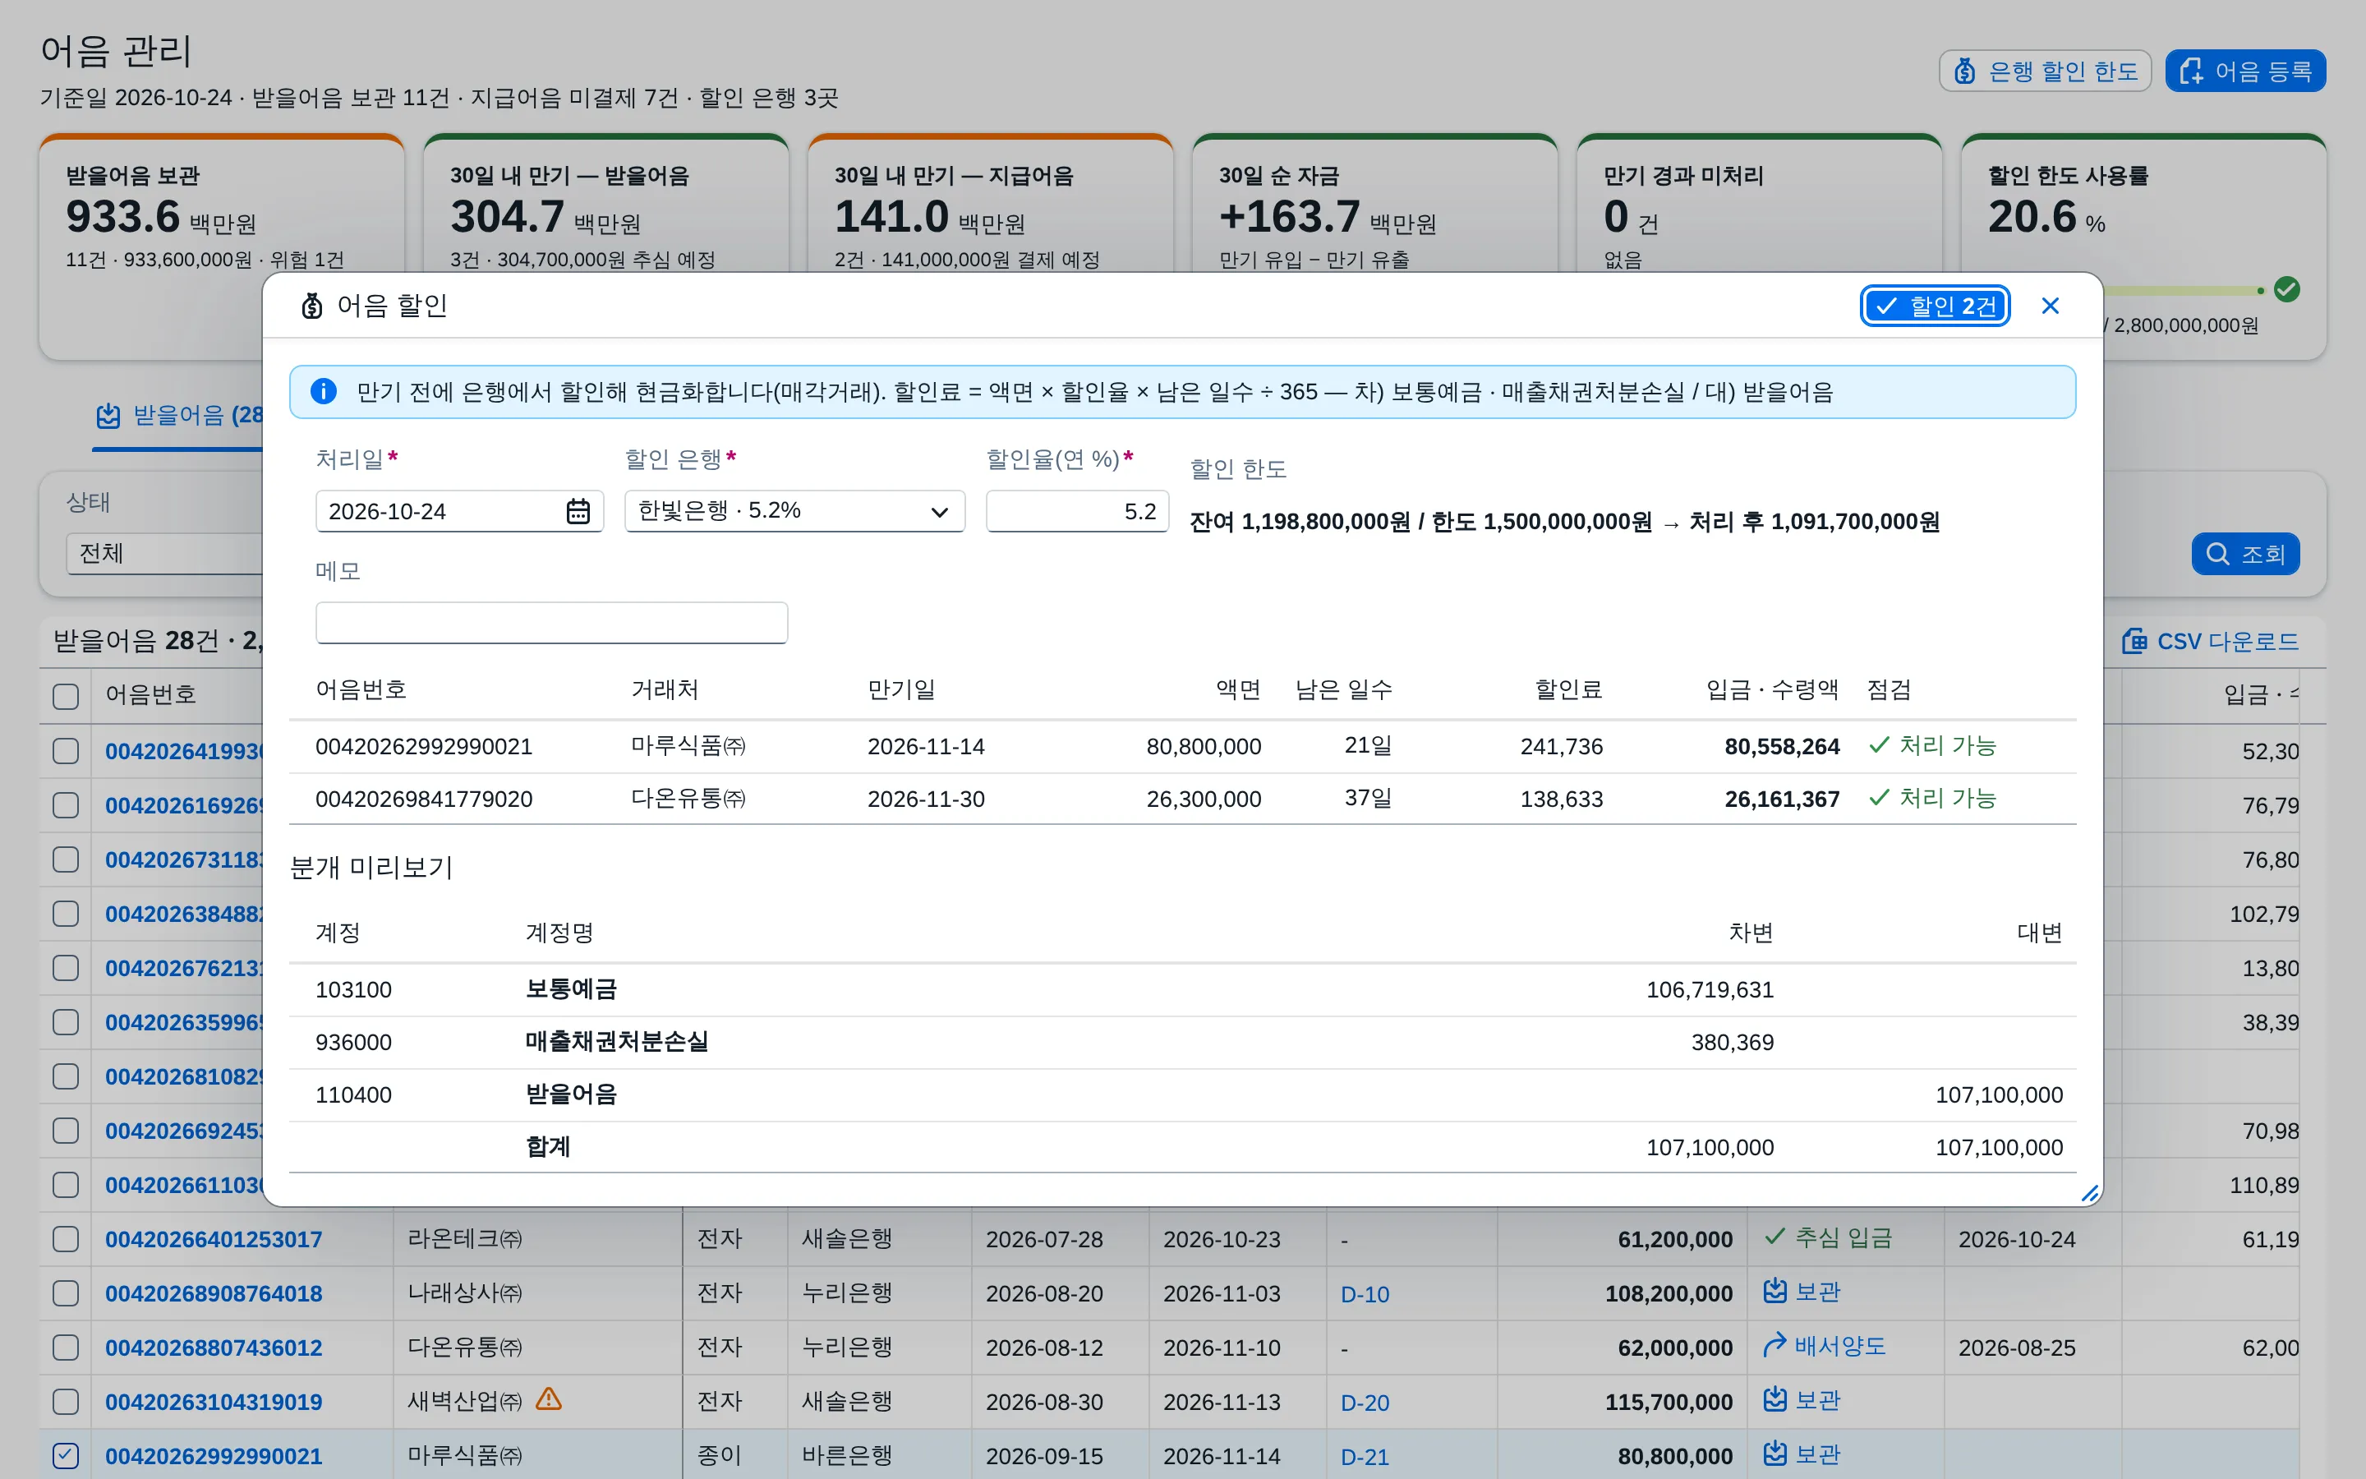Close the 어음 할인 dialog
This screenshot has height=1479, width=2366.
(x=2051, y=306)
